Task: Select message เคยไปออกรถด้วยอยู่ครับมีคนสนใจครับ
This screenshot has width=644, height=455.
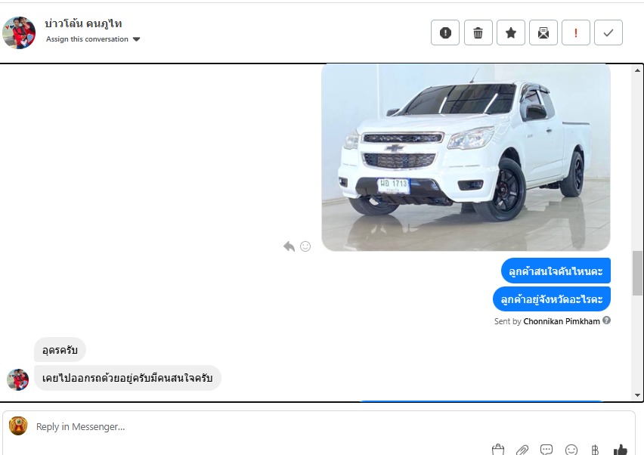Action: pyautogui.click(x=127, y=378)
